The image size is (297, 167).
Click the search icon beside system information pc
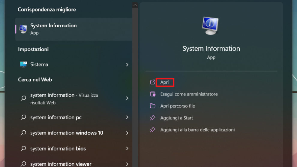[23, 117]
